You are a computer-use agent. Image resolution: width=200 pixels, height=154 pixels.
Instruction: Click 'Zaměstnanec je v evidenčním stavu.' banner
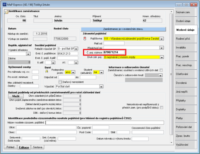pyautogui.click(x=123, y=29)
